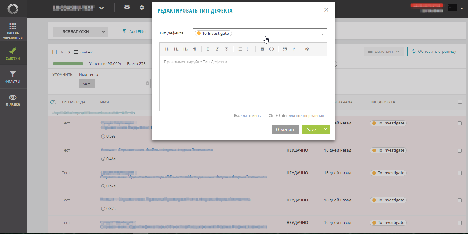Click Обновить страницу button
Screen dimensions: 468x234
point(434,51)
